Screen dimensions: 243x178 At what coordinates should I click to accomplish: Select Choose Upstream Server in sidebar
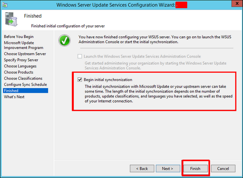coord(25,54)
